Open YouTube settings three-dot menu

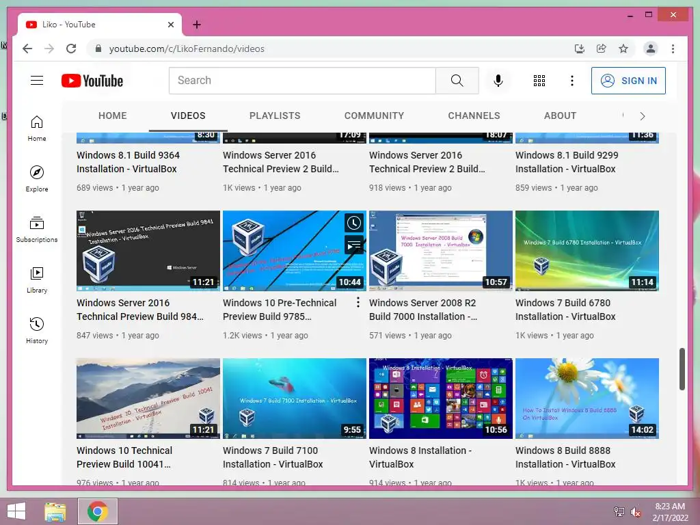pyautogui.click(x=572, y=81)
